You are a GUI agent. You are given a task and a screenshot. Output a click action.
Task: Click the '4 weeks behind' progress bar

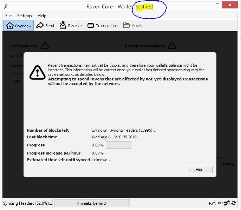91,203
